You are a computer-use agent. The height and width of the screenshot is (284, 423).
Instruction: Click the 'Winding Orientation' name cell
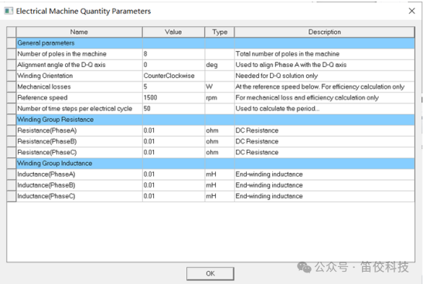(79, 76)
